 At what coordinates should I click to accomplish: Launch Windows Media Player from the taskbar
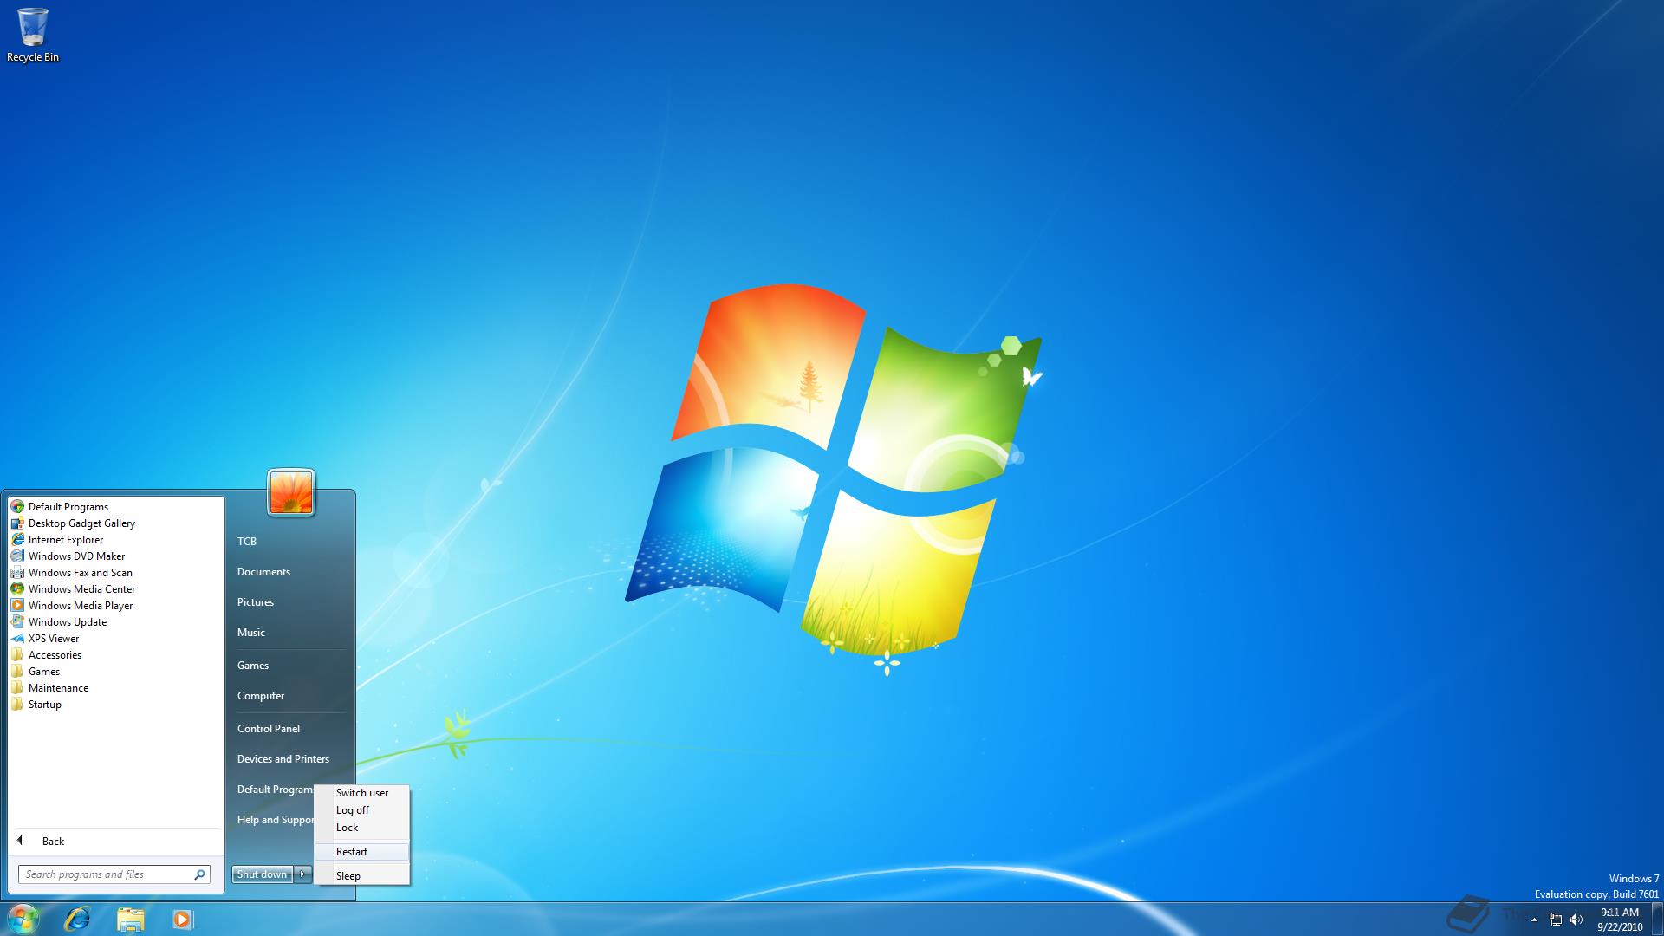click(x=182, y=919)
